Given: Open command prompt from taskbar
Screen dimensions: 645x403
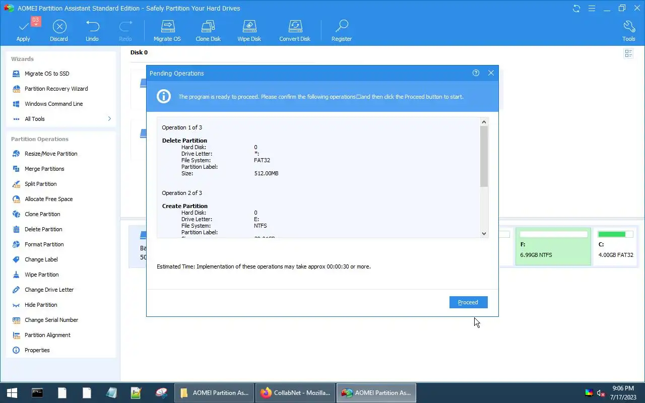Looking at the screenshot, I should [x=37, y=393].
